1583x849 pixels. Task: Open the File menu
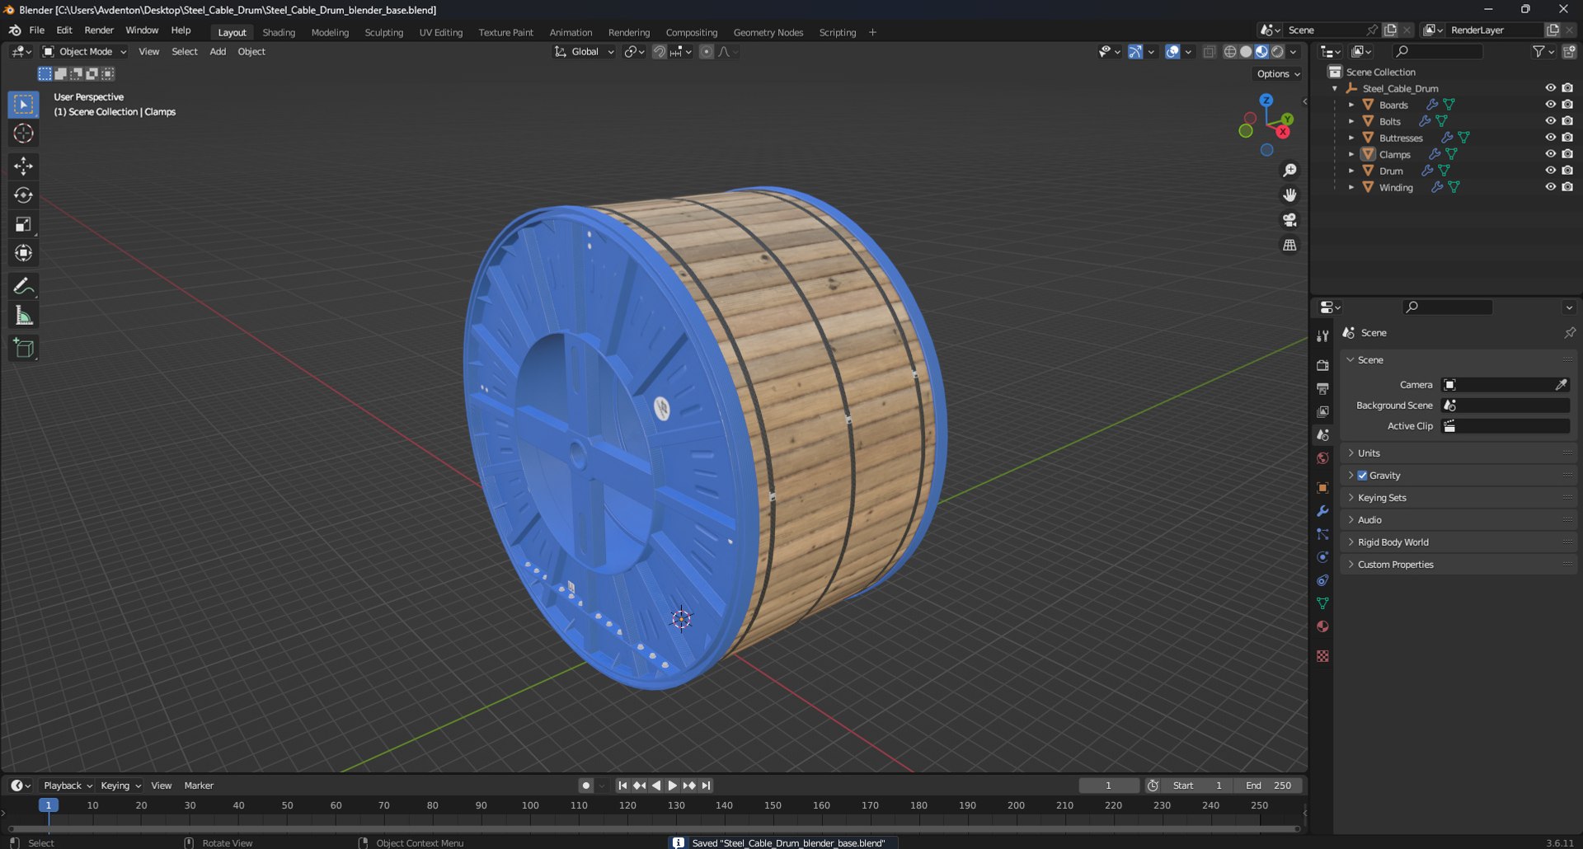[x=36, y=30]
